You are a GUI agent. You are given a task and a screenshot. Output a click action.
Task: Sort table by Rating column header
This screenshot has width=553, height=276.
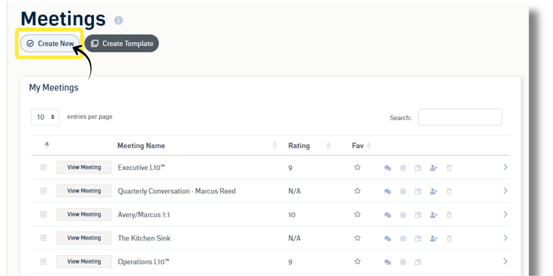tap(299, 146)
